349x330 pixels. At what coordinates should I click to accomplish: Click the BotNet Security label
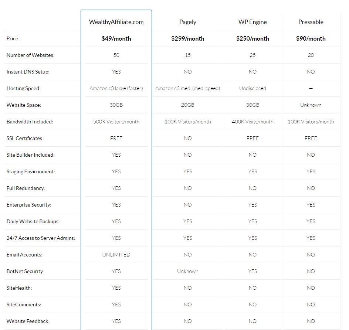coord(25,272)
